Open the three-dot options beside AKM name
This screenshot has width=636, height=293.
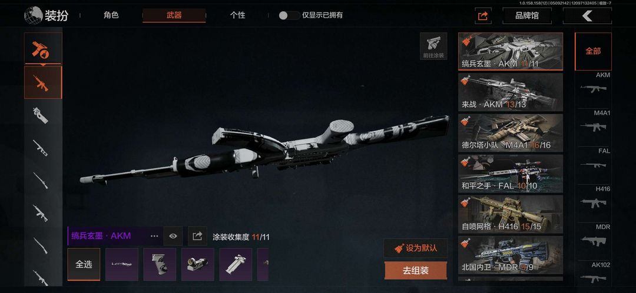[x=154, y=236]
